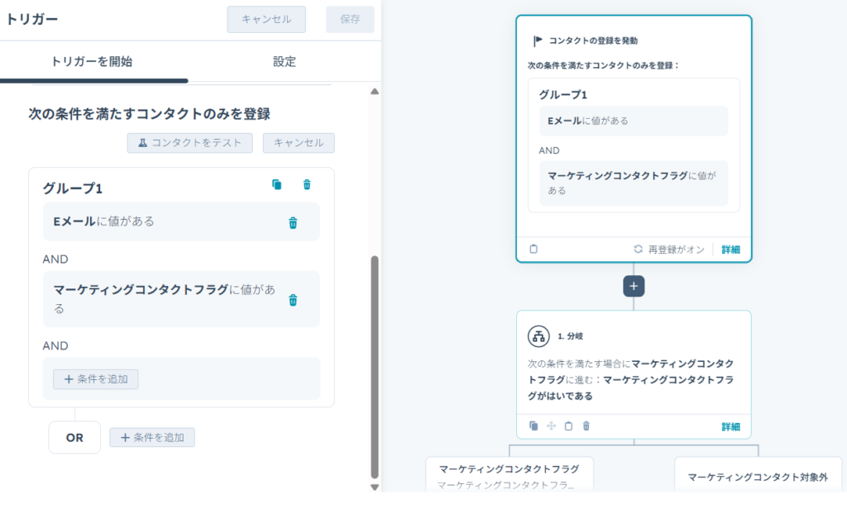Click the left panel scrollbar down arrow
847x523 pixels.
tap(374, 487)
